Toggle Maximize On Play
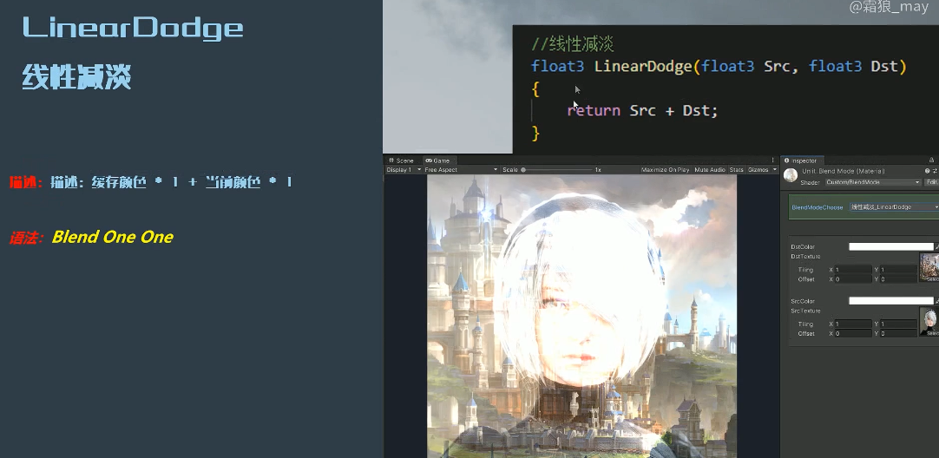Screen dimensions: 939x458 (666, 170)
